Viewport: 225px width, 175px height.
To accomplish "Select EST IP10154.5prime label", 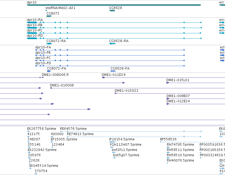I will 122,139.
